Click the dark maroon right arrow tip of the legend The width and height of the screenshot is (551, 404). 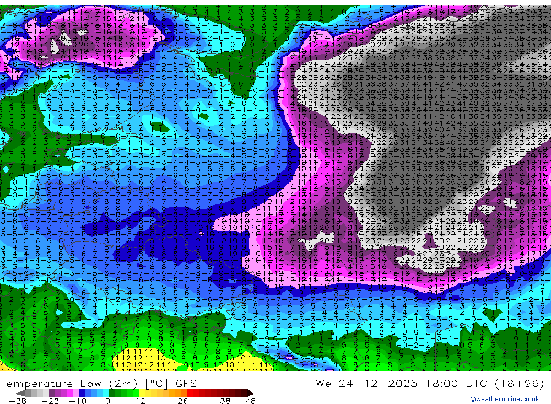pyautogui.click(x=250, y=394)
